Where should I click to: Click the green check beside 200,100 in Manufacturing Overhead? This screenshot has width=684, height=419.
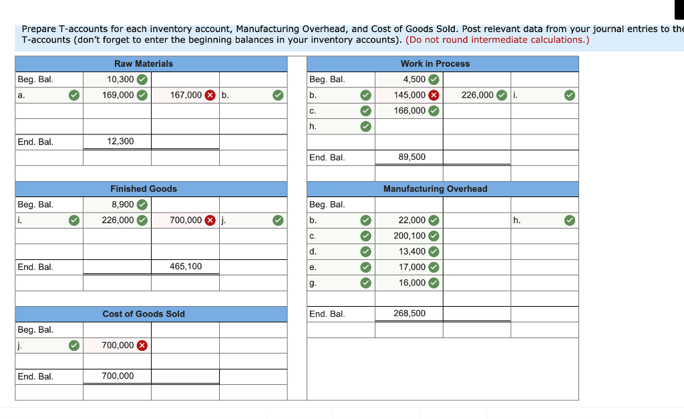pos(434,236)
